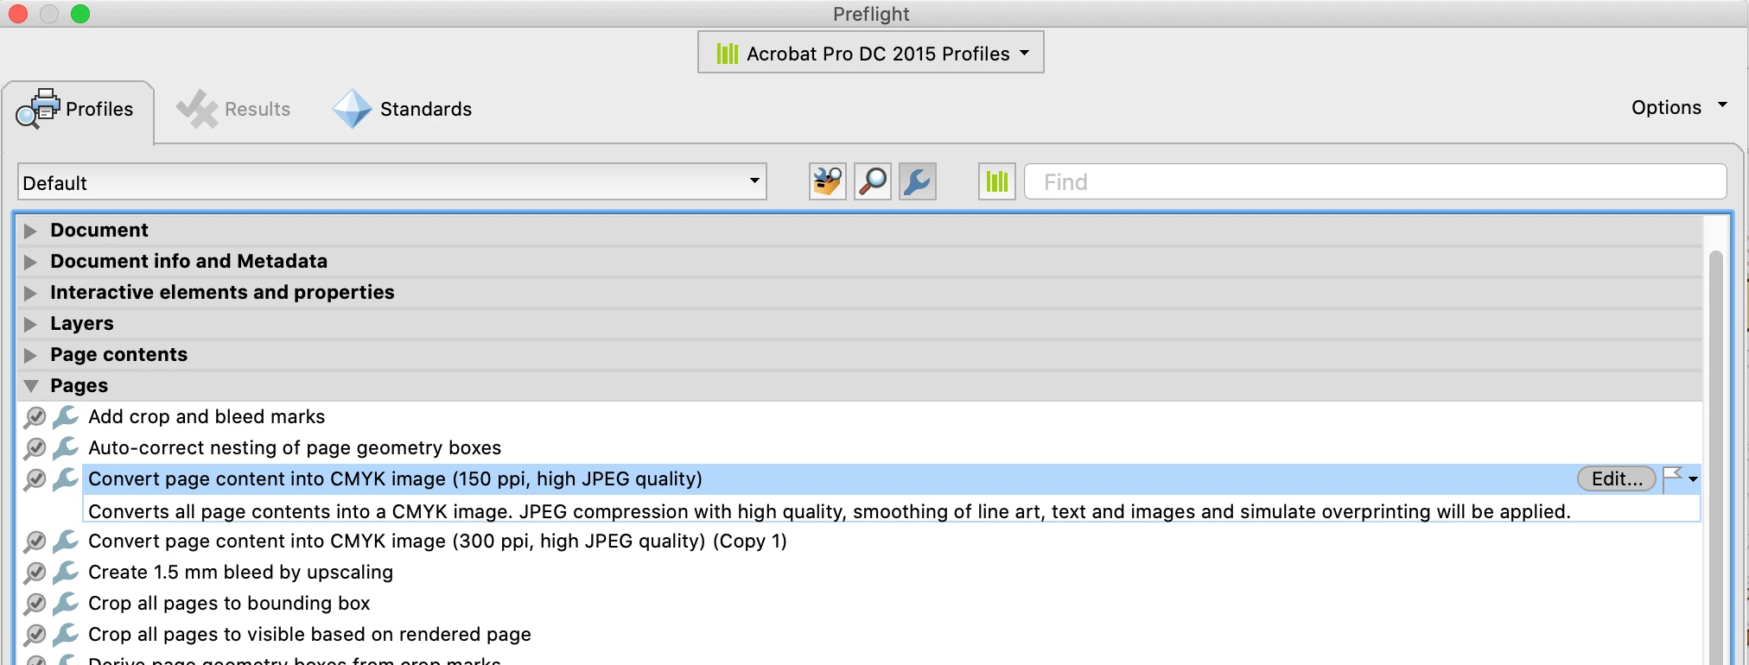The image size is (1749, 665).
Task: Select the 300 ppi CMYK image (Copy 1) fixup
Action: (x=437, y=541)
